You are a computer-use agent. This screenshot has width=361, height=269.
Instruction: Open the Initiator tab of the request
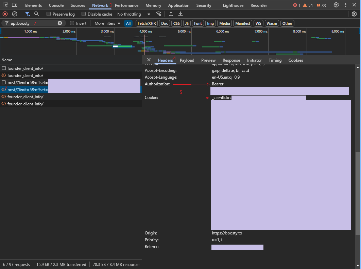254,60
